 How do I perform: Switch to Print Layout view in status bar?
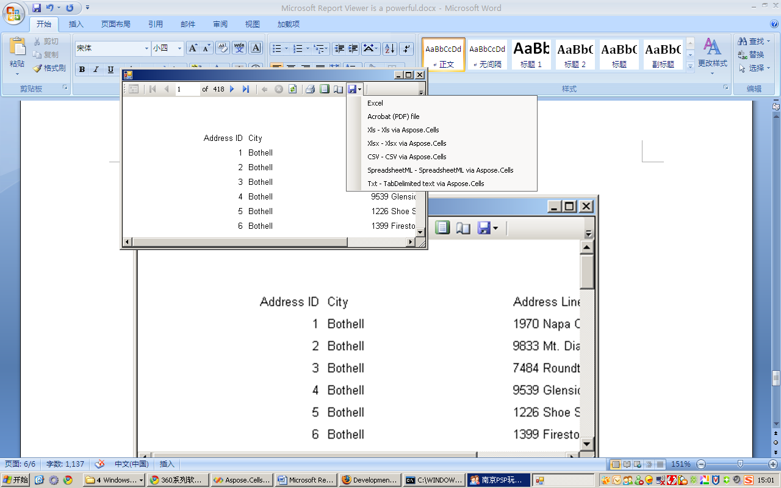point(616,464)
